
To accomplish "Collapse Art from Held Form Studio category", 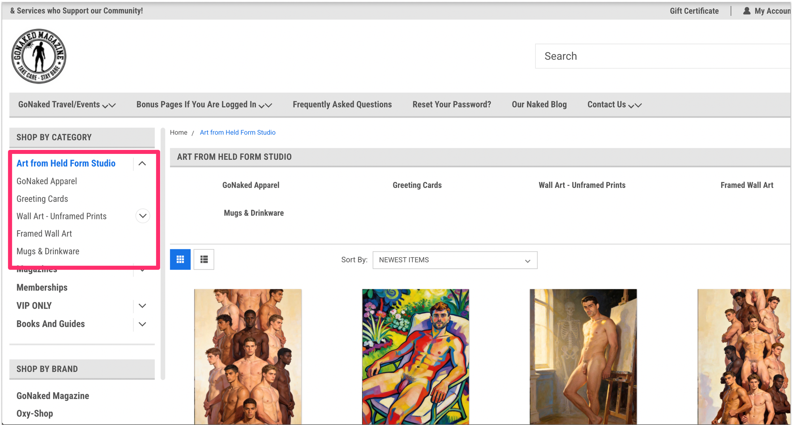I will pos(142,163).
